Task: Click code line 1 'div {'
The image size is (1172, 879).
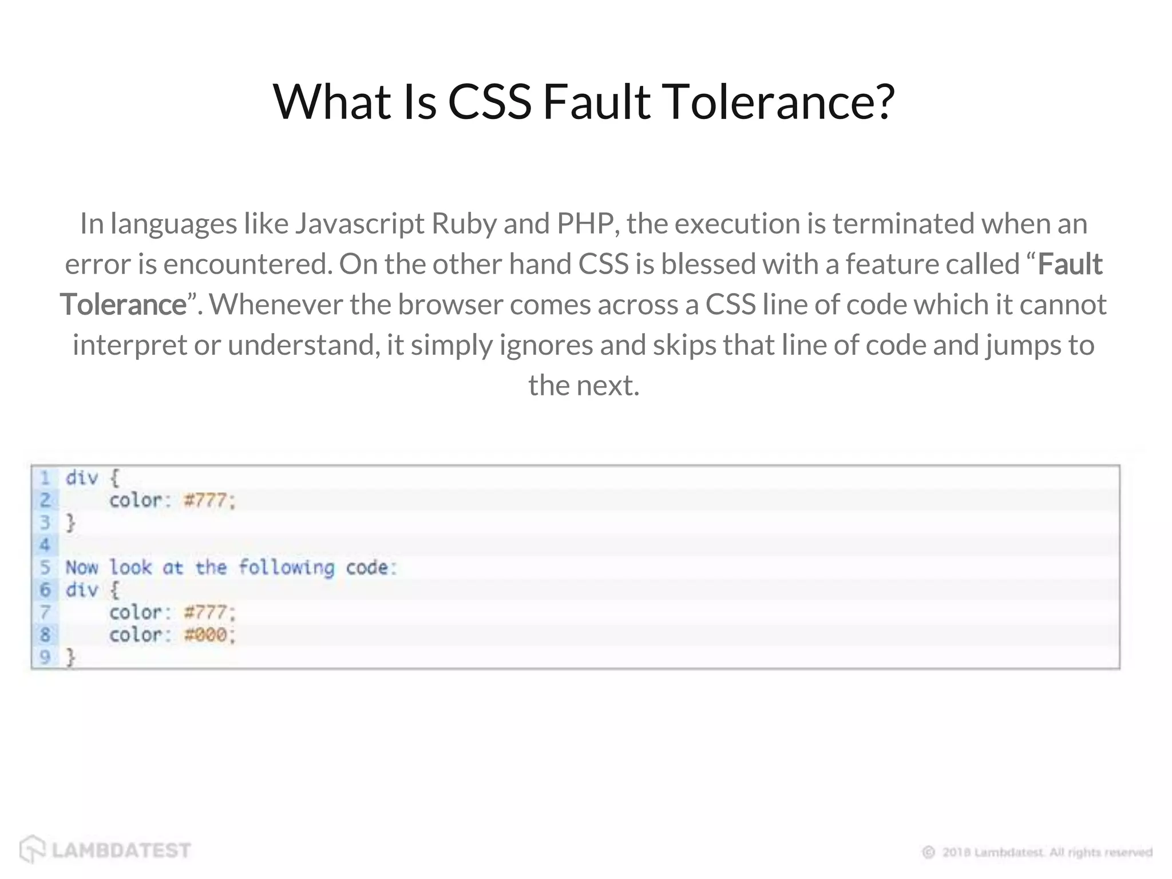Action: [x=92, y=477]
